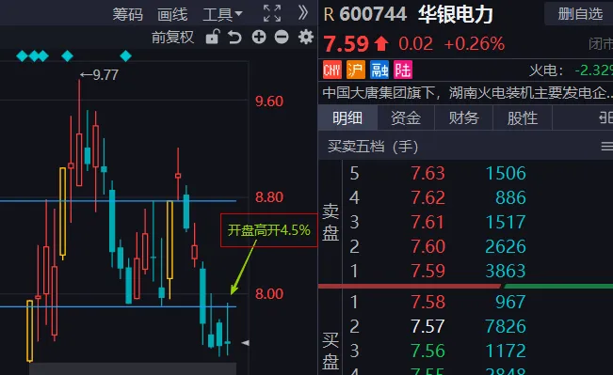Click the current price pointer on axis
The height and width of the screenshot is (375, 613).
(246, 343)
